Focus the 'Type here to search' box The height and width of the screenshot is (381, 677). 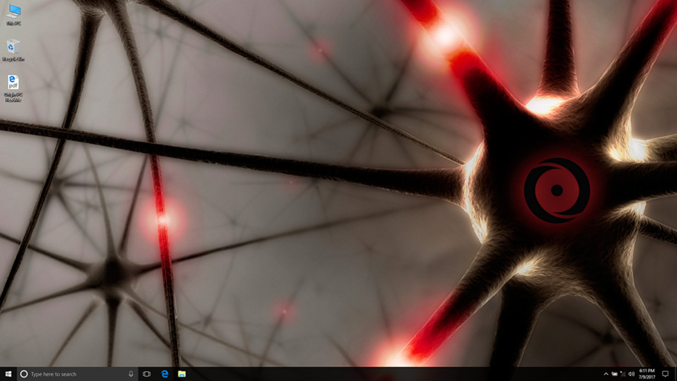[x=78, y=374]
